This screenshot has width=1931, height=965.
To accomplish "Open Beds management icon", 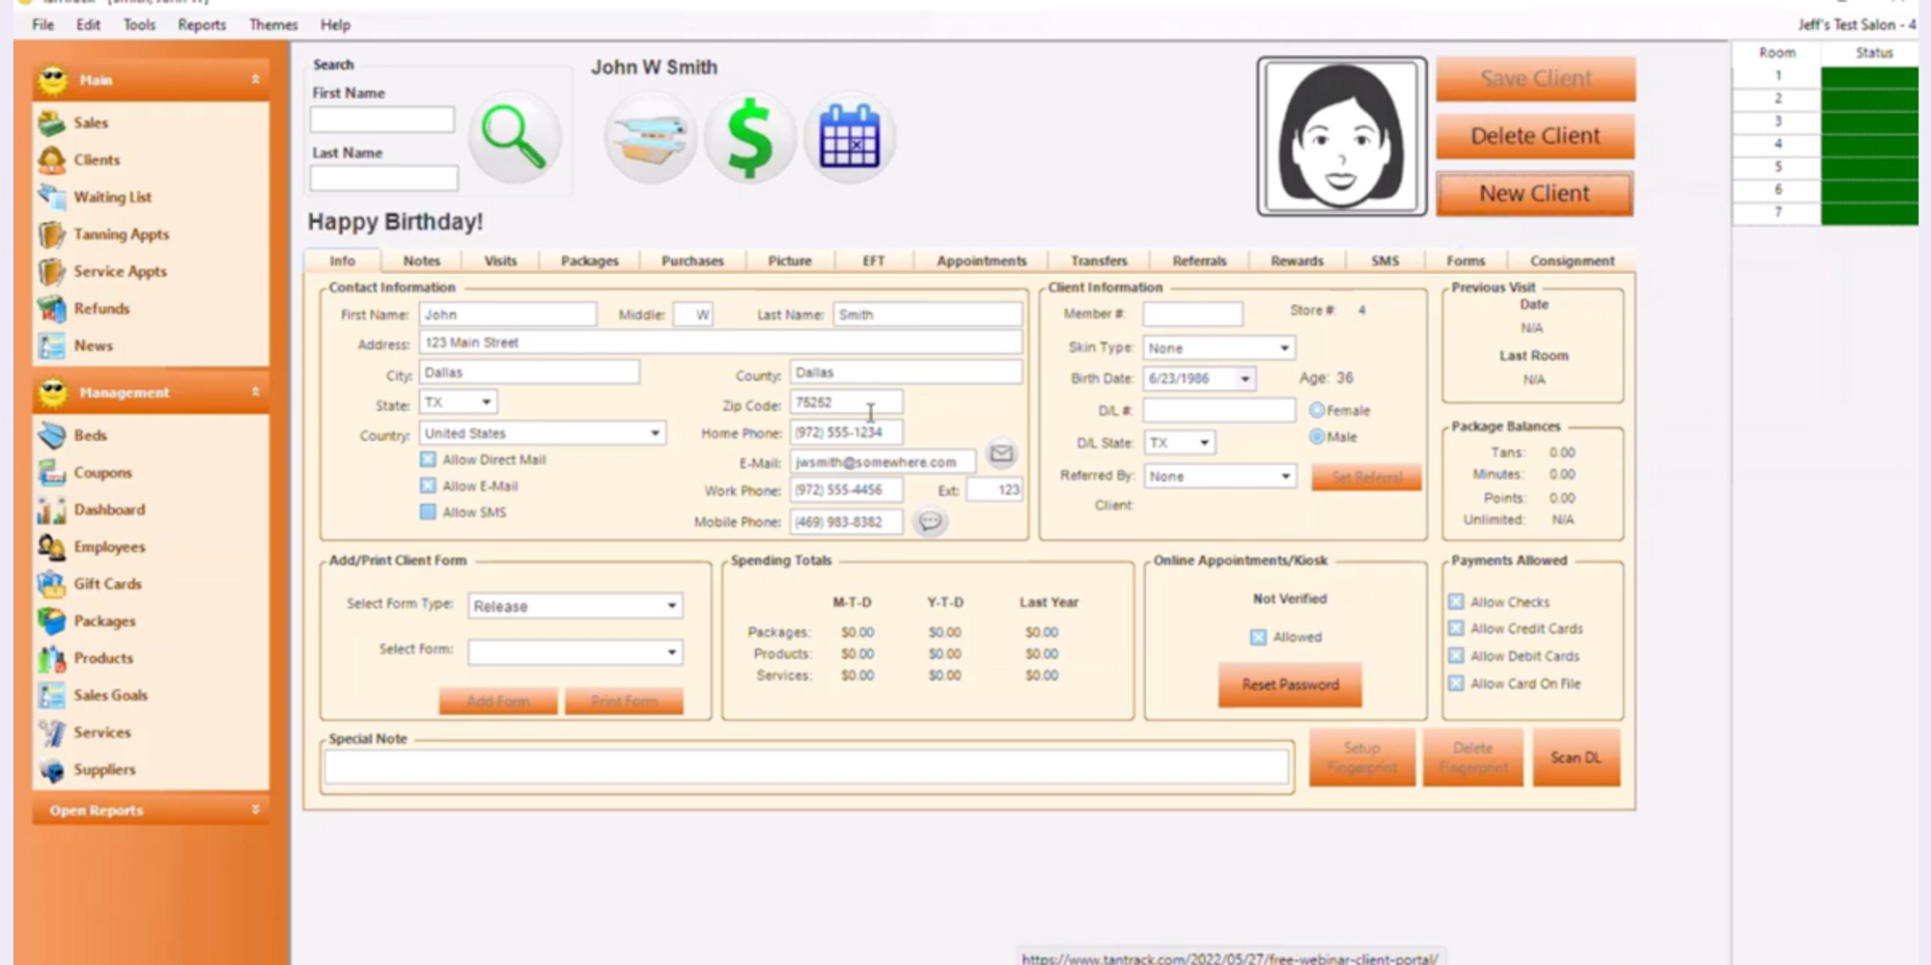I will point(51,435).
